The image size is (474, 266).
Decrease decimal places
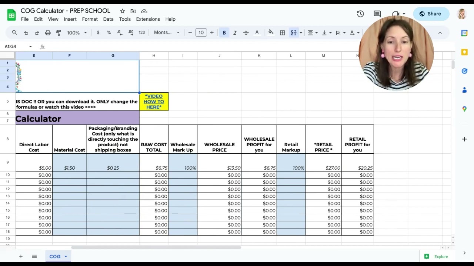[120, 33]
